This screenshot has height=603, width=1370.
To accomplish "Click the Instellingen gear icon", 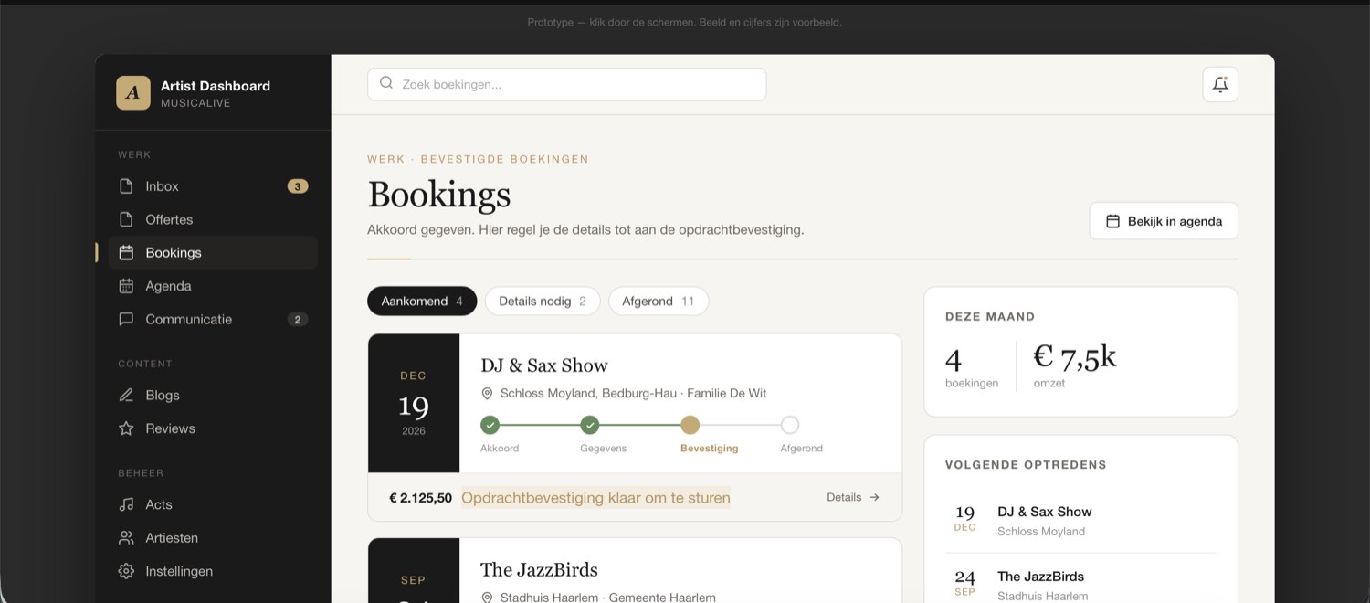I will tap(126, 571).
